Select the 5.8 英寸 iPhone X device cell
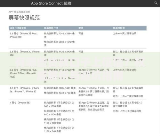The image size is (160, 137). point(25,53)
